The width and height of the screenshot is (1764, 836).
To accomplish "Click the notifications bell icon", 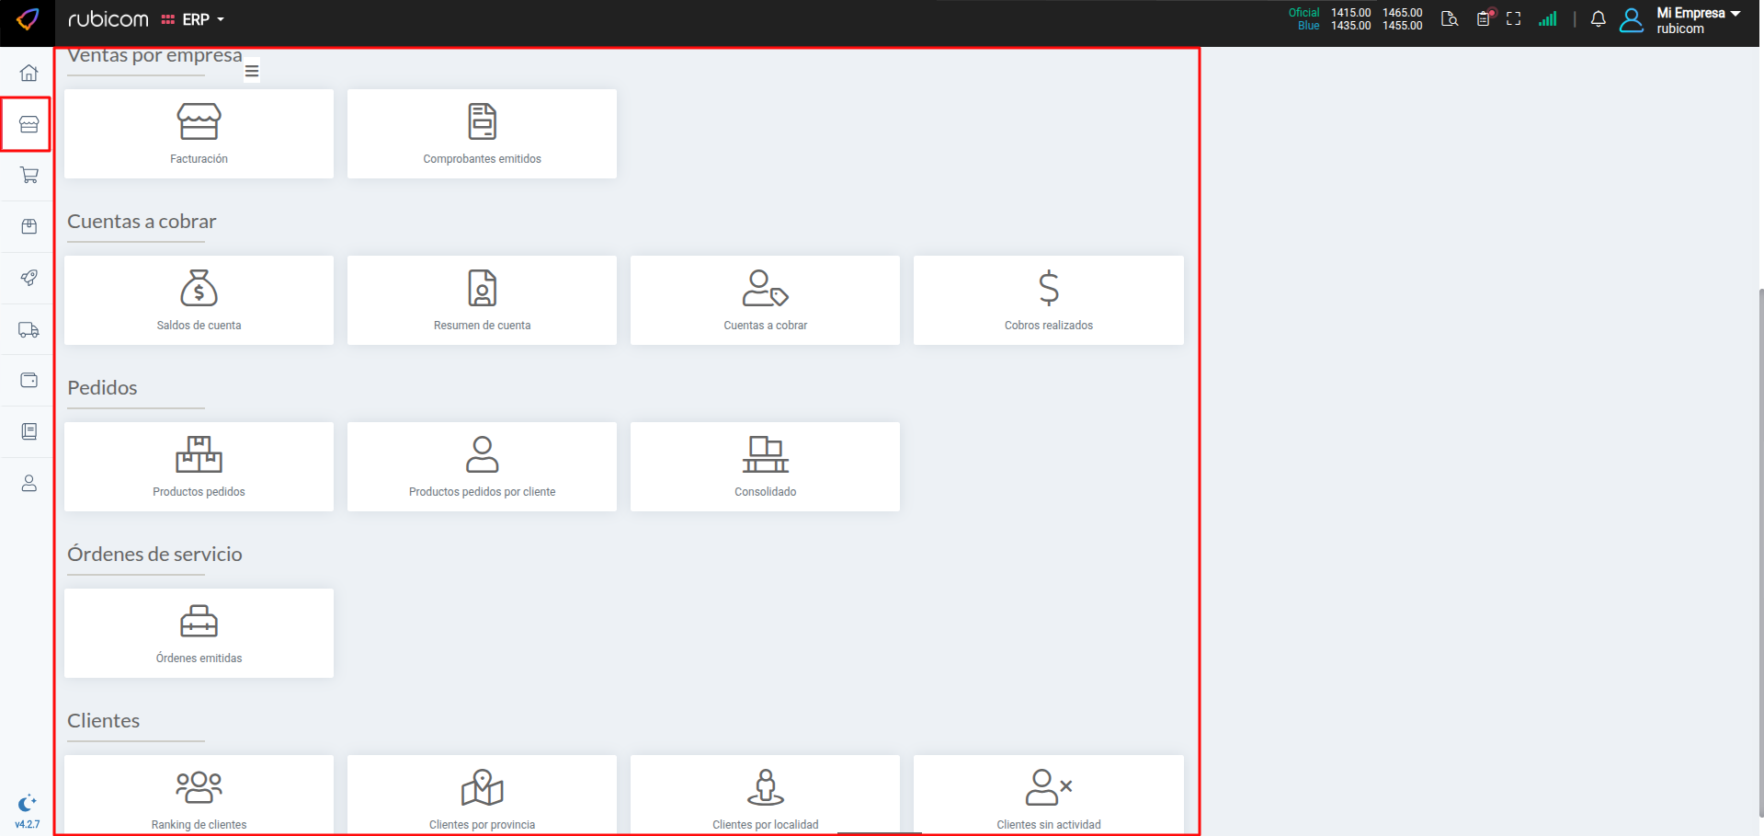I will point(1598,19).
